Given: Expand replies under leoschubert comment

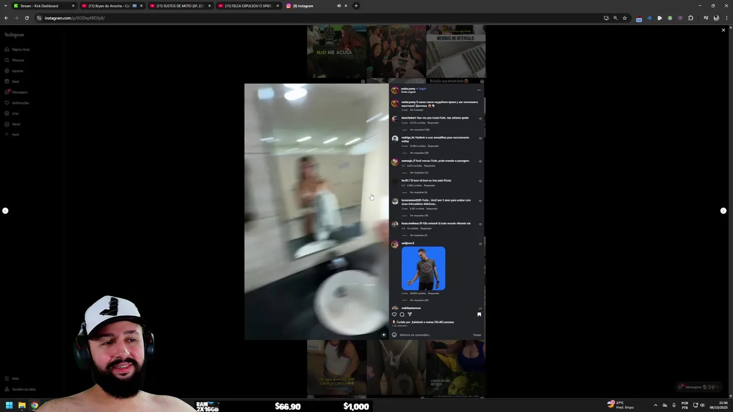Looking at the screenshot, I should click(419, 130).
